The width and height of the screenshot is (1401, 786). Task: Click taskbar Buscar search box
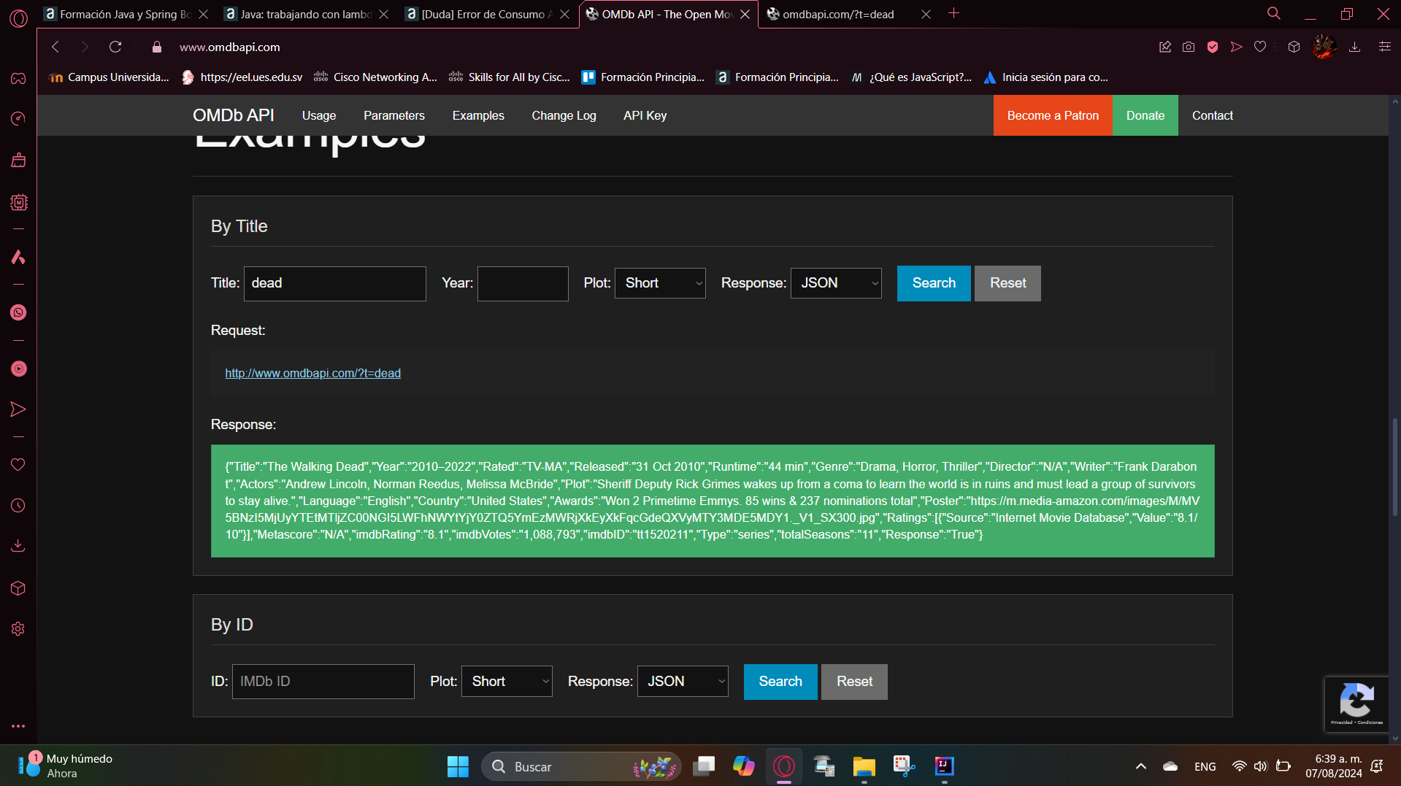coord(581,766)
